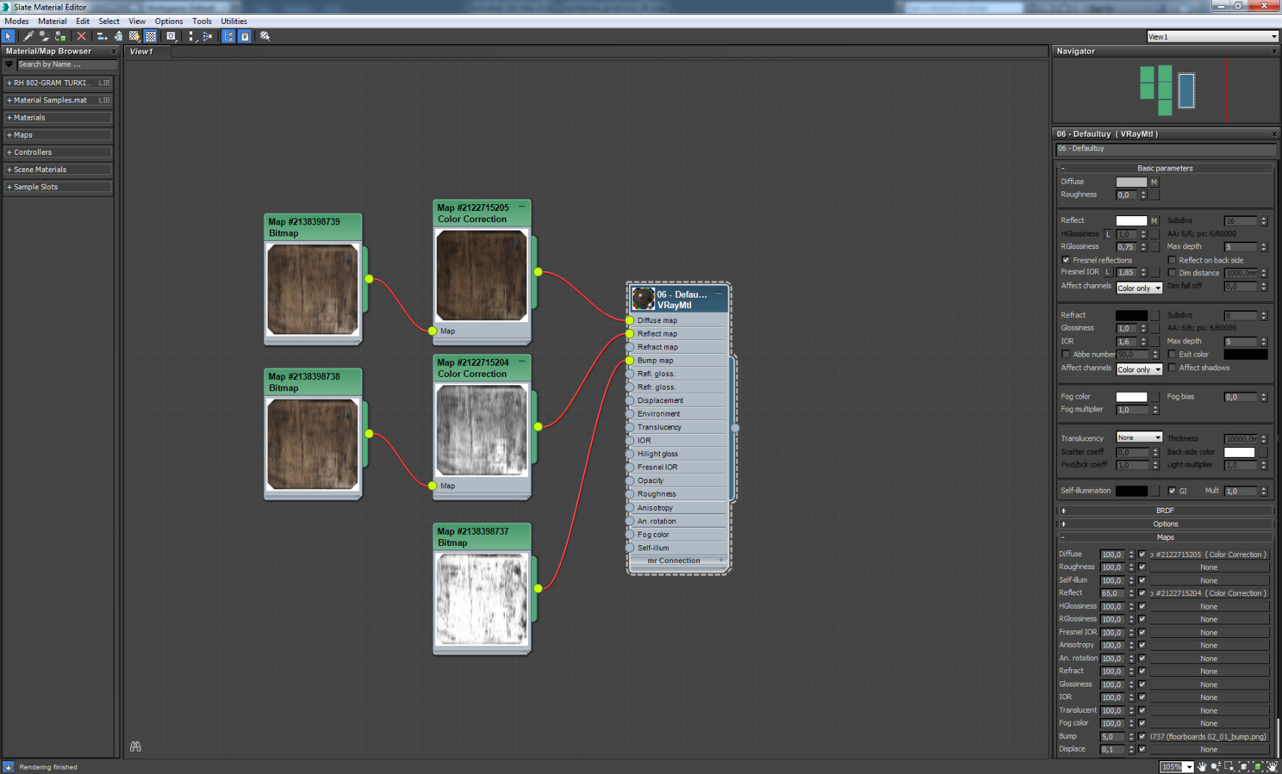Click the 06 - Defaultuy material name field
1282x774 pixels.
1165,149
